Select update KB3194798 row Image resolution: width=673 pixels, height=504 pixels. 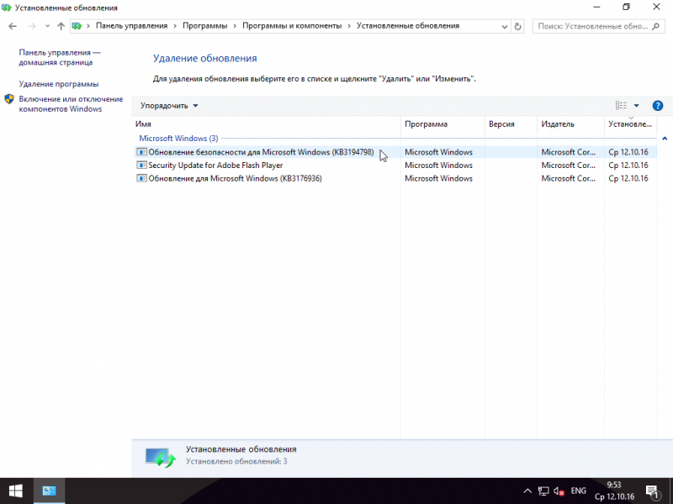point(395,152)
